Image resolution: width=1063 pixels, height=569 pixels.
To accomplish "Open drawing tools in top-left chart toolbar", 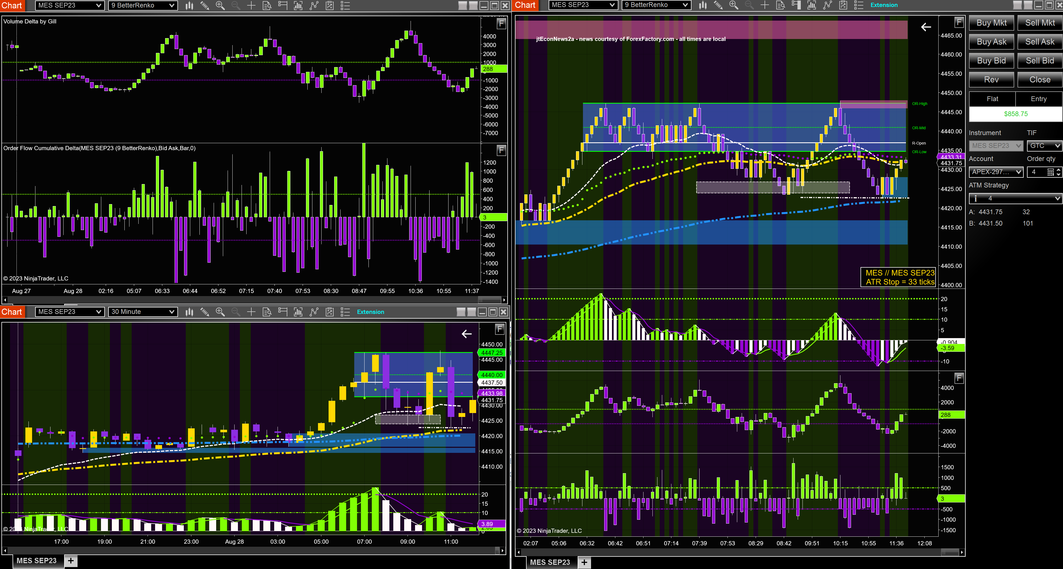I will pyautogui.click(x=205, y=5).
